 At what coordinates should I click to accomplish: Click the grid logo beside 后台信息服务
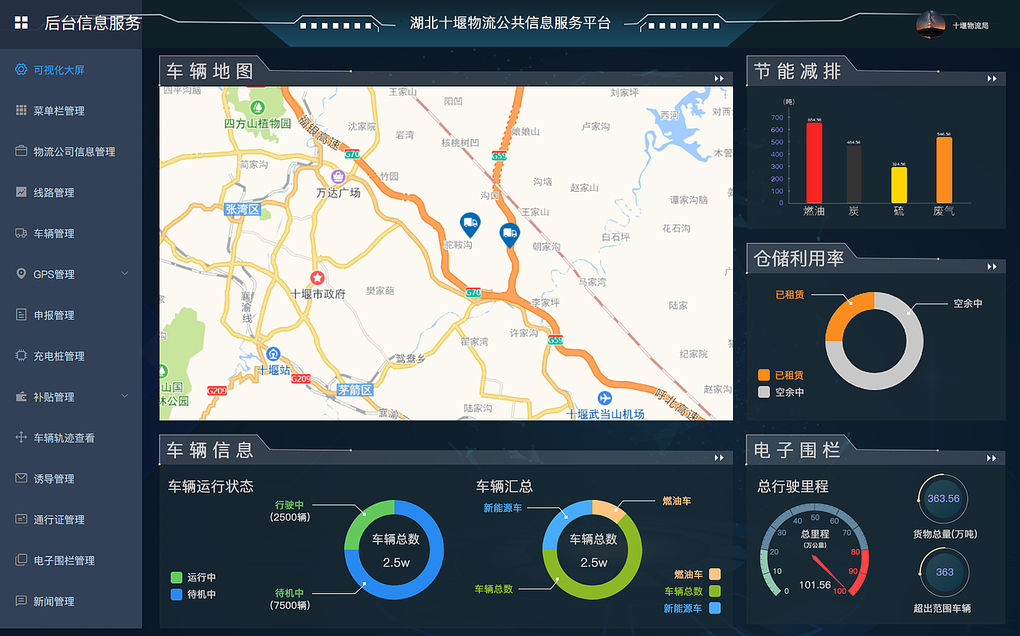tap(22, 22)
